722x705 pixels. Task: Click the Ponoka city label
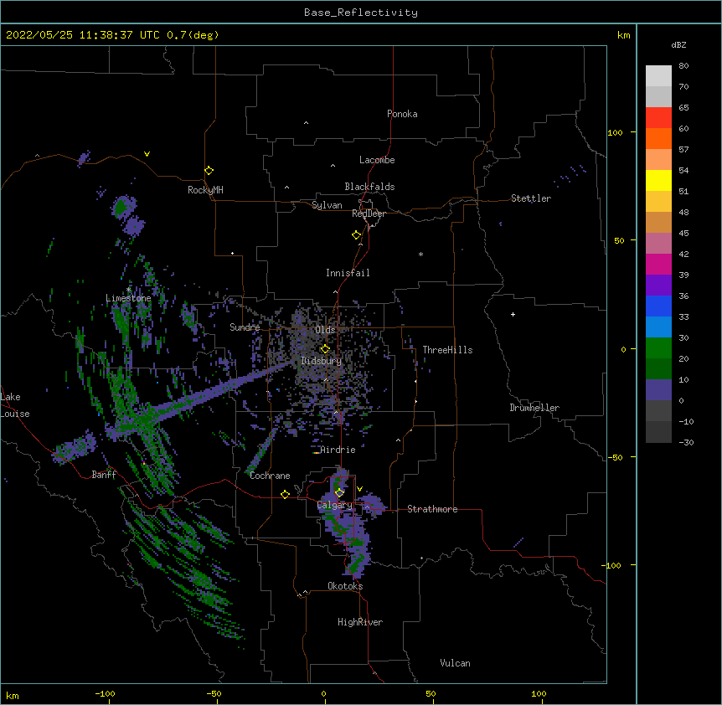click(x=402, y=114)
